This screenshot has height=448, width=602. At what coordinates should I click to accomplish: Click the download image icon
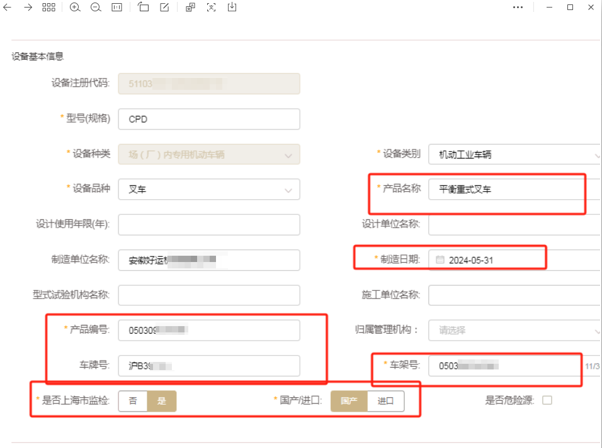click(232, 8)
